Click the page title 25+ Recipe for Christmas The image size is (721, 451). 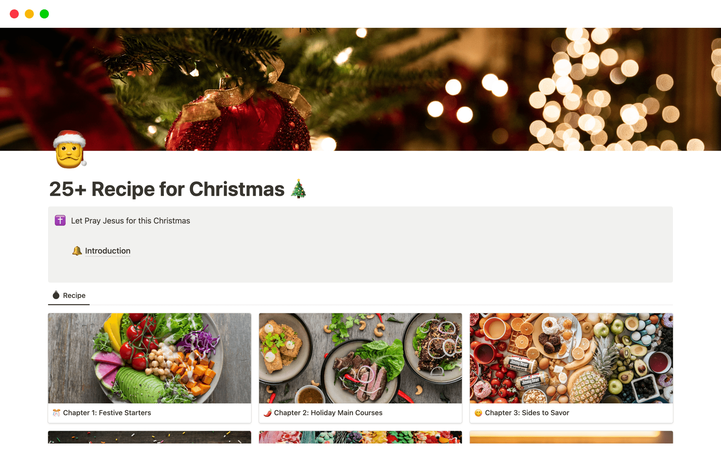(167, 189)
